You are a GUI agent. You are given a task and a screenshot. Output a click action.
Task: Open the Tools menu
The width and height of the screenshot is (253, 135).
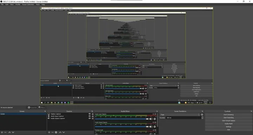[x=38, y=5]
